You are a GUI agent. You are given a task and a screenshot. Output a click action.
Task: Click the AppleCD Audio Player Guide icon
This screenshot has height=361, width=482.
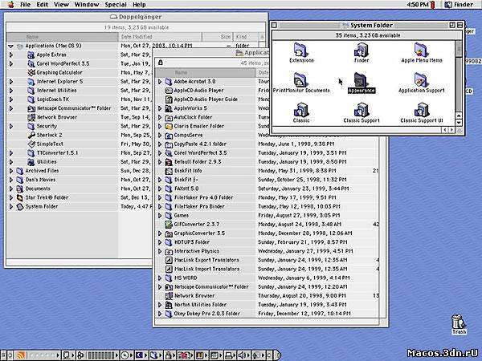point(169,99)
